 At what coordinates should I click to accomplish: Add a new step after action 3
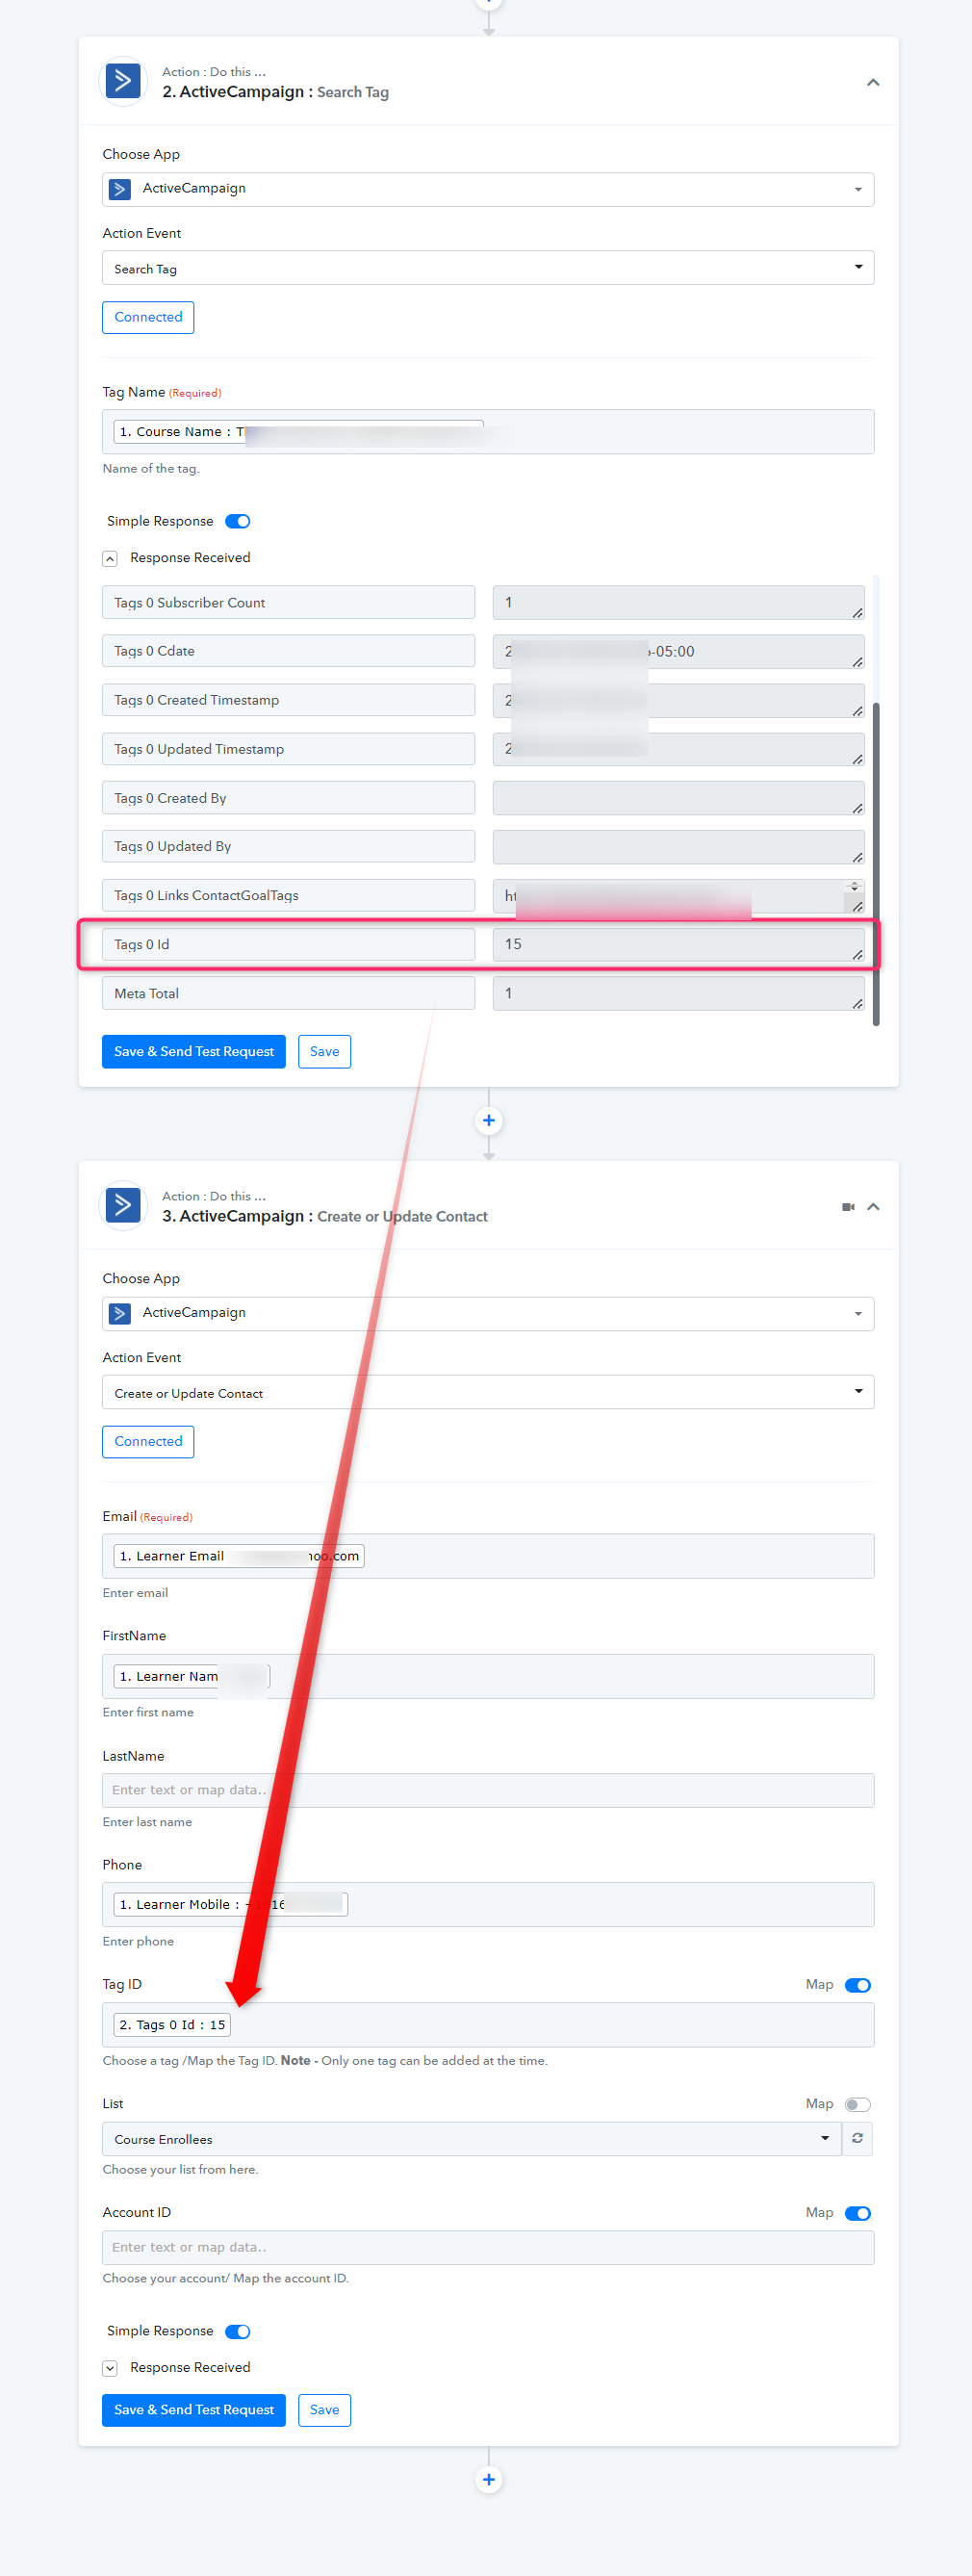(488, 2479)
